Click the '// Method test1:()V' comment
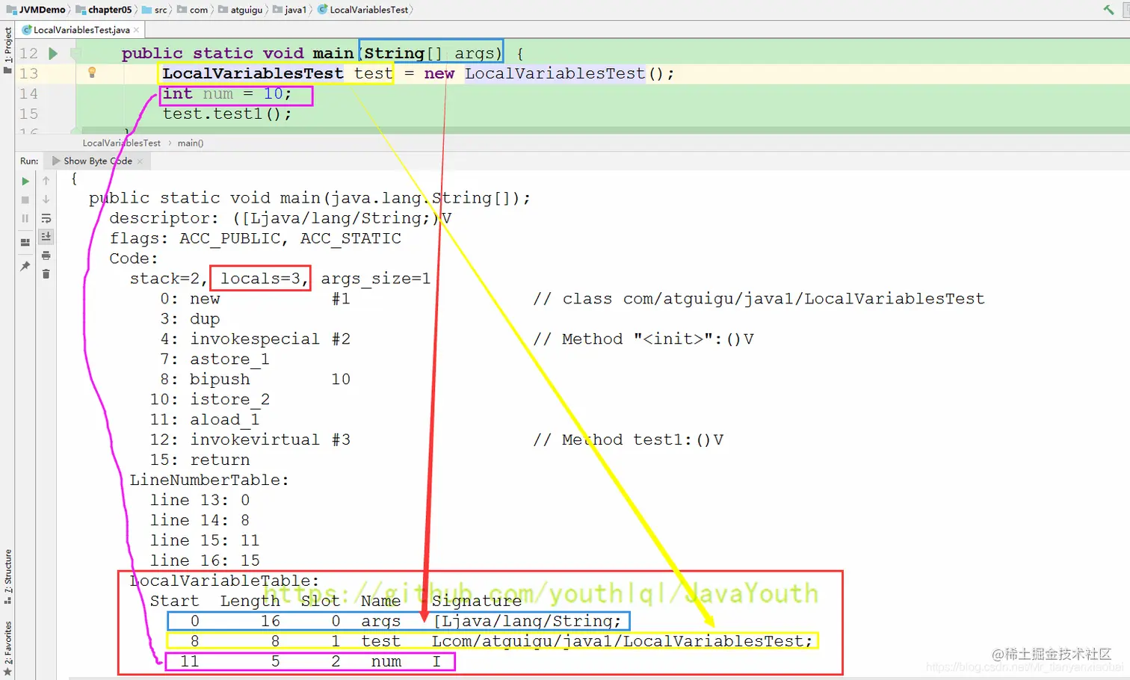The height and width of the screenshot is (680, 1130). click(628, 440)
